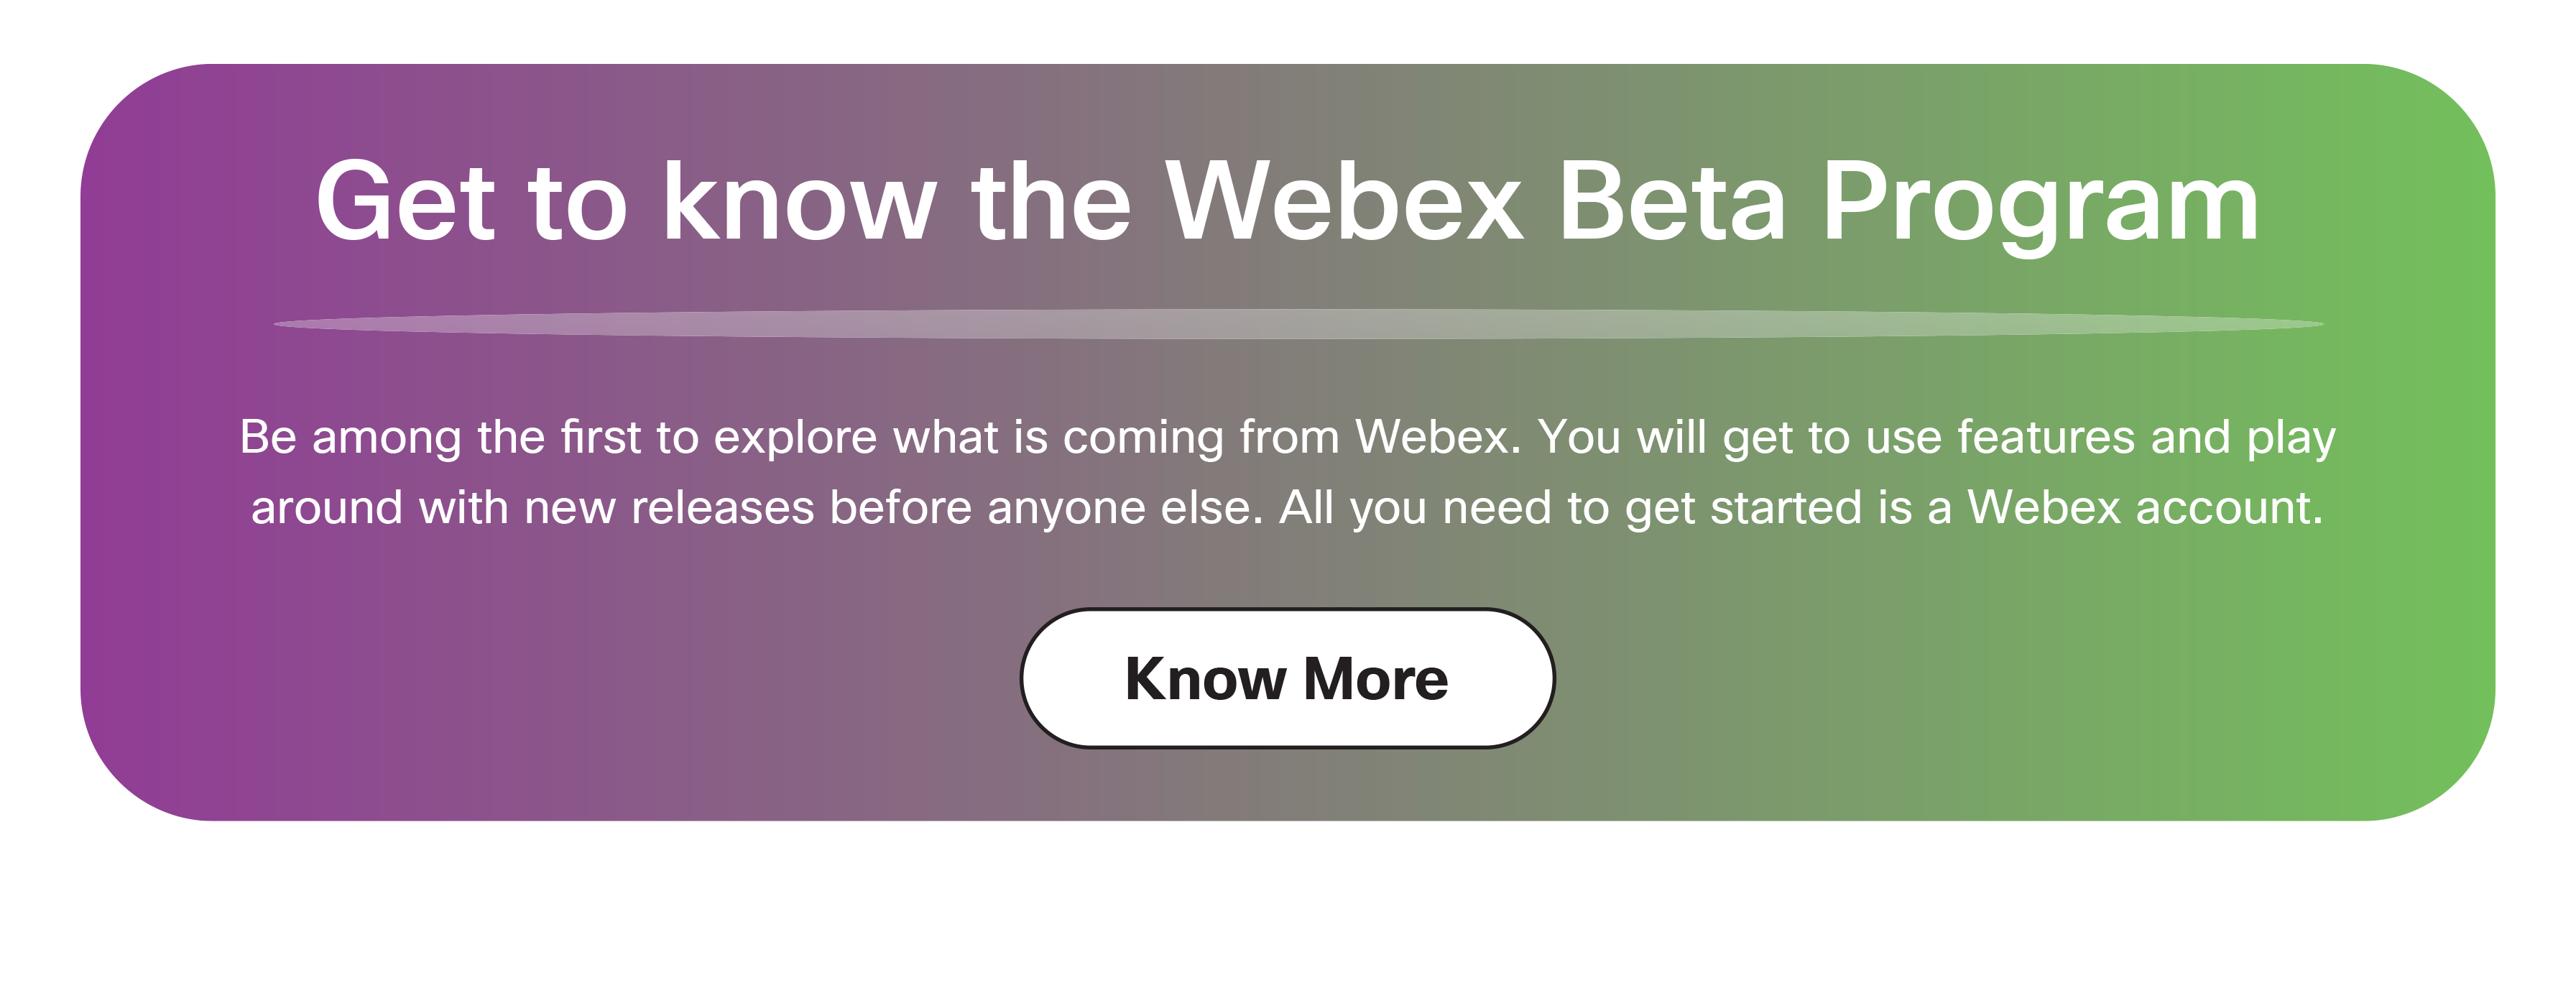Click the word "play" in the description
2576x983 pixels.
(2291, 439)
